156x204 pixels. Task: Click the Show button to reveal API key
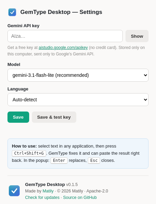137,36
